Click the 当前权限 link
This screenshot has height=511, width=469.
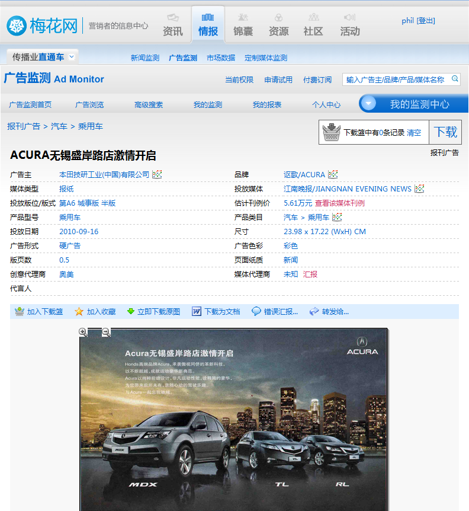239,80
